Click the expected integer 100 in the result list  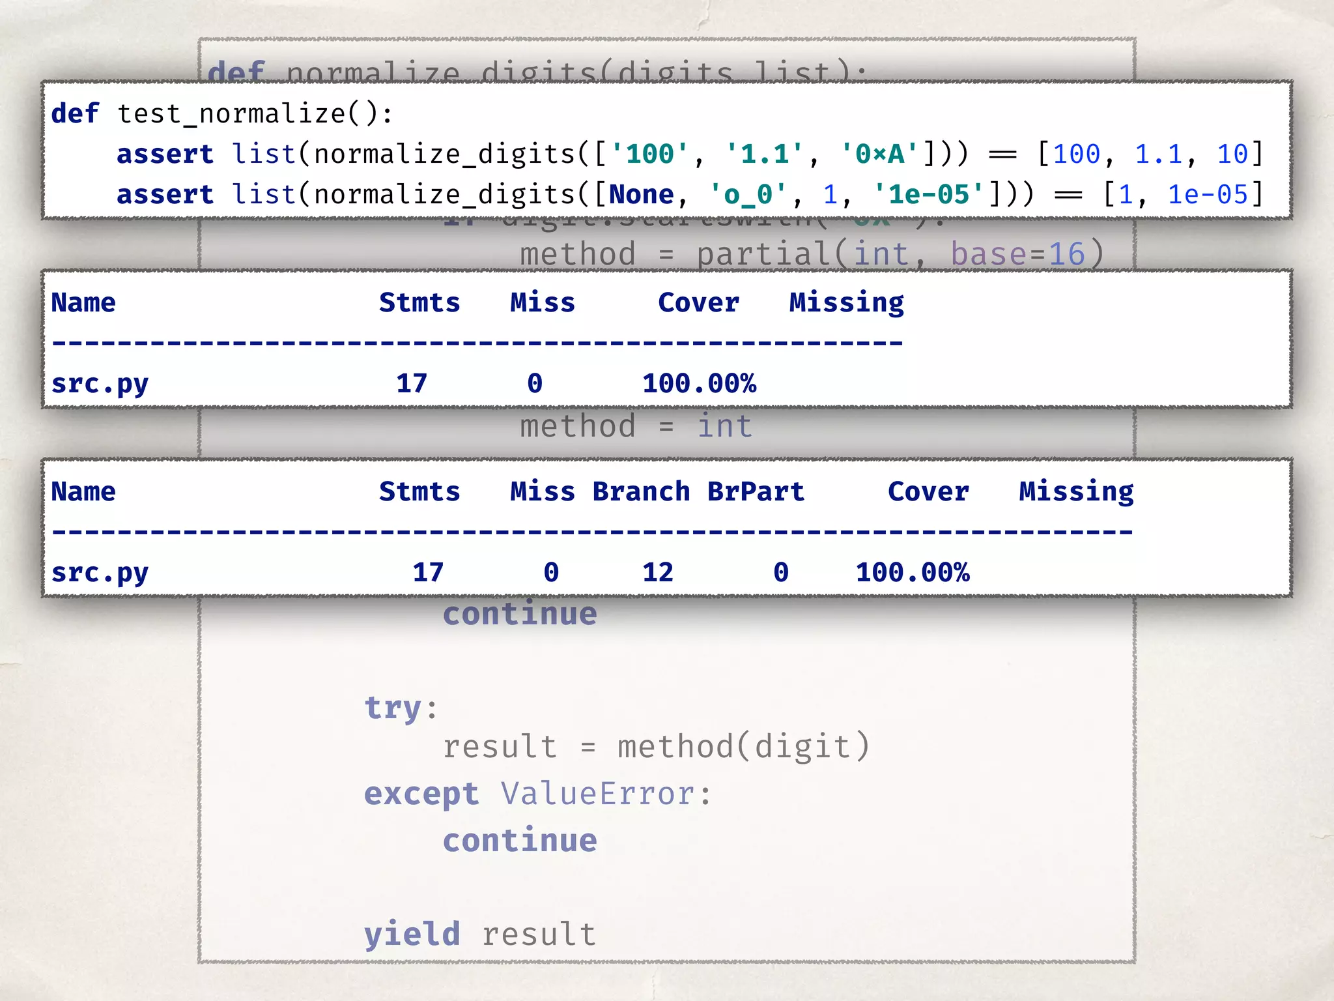1077,154
